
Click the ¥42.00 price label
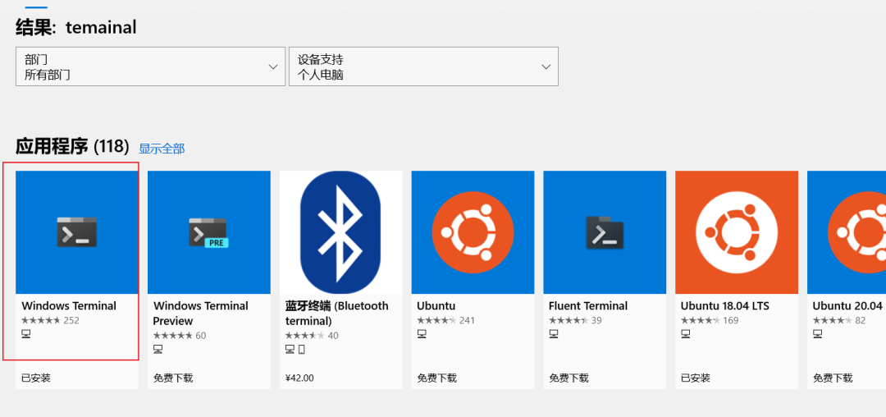pyautogui.click(x=299, y=378)
